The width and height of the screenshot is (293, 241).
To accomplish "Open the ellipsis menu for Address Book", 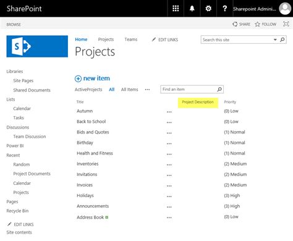I will tap(169, 218).
